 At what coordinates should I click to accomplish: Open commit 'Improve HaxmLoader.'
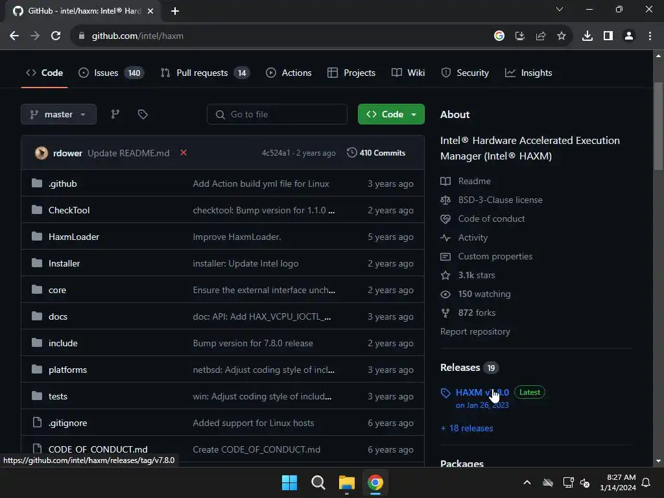click(x=237, y=237)
